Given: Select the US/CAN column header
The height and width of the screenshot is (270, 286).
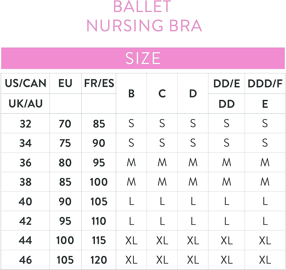Looking at the screenshot, I should pos(25,83).
